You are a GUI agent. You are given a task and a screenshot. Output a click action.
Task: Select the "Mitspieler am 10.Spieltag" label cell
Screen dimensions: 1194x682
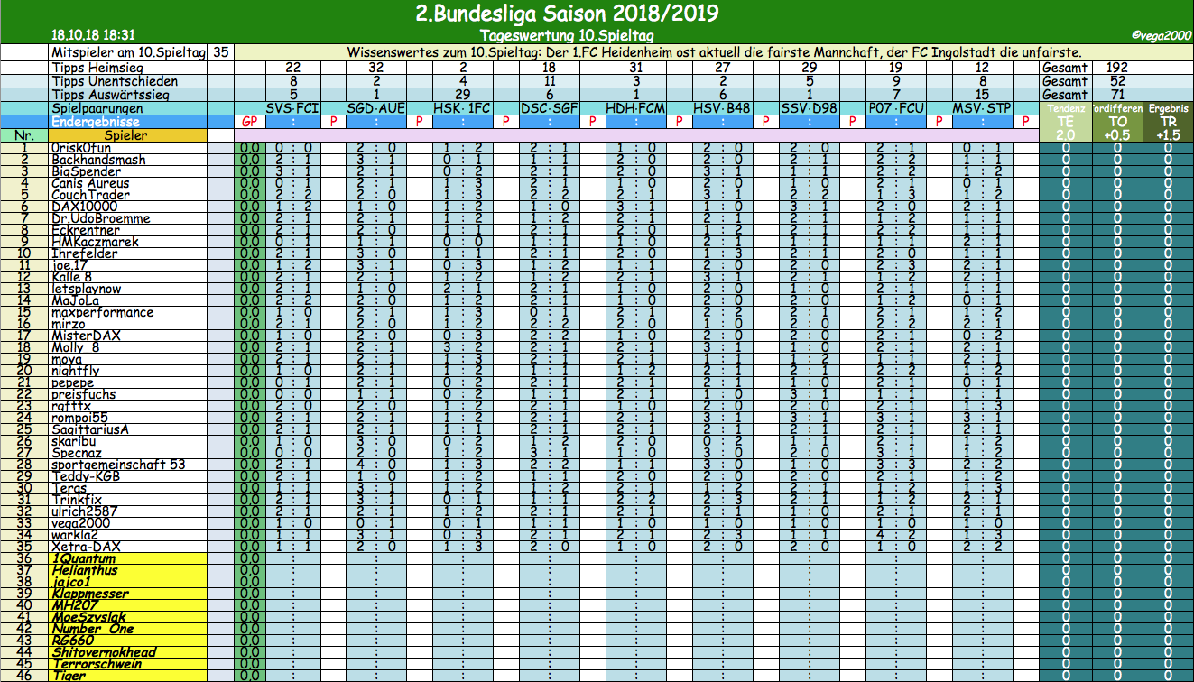[x=128, y=53]
